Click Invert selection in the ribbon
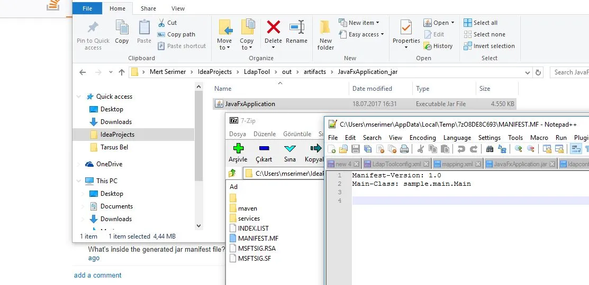The height and width of the screenshot is (285, 589). point(490,46)
